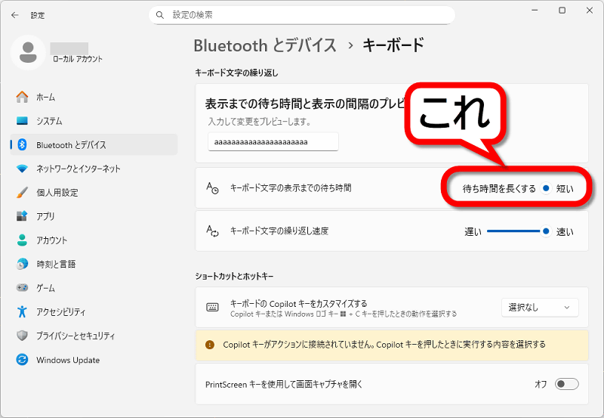
Task: Open the Gaming controller icon
Action: [x=22, y=288]
